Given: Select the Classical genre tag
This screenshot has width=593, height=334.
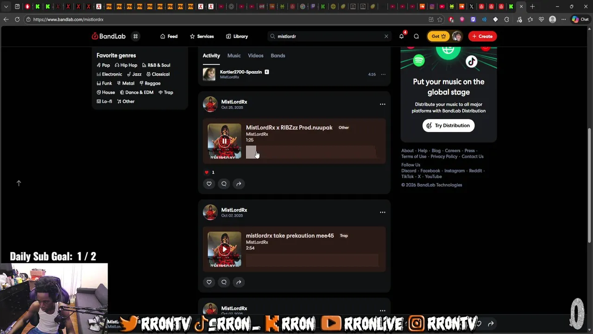Looking at the screenshot, I should coord(158,74).
